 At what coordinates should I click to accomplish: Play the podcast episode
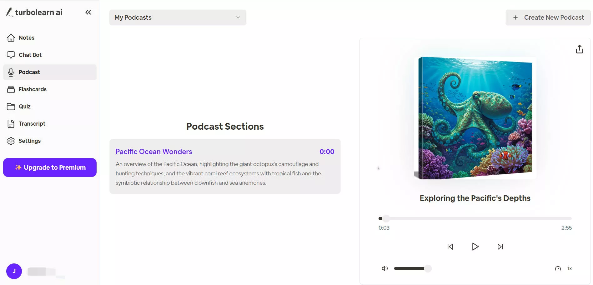click(475, 247)
